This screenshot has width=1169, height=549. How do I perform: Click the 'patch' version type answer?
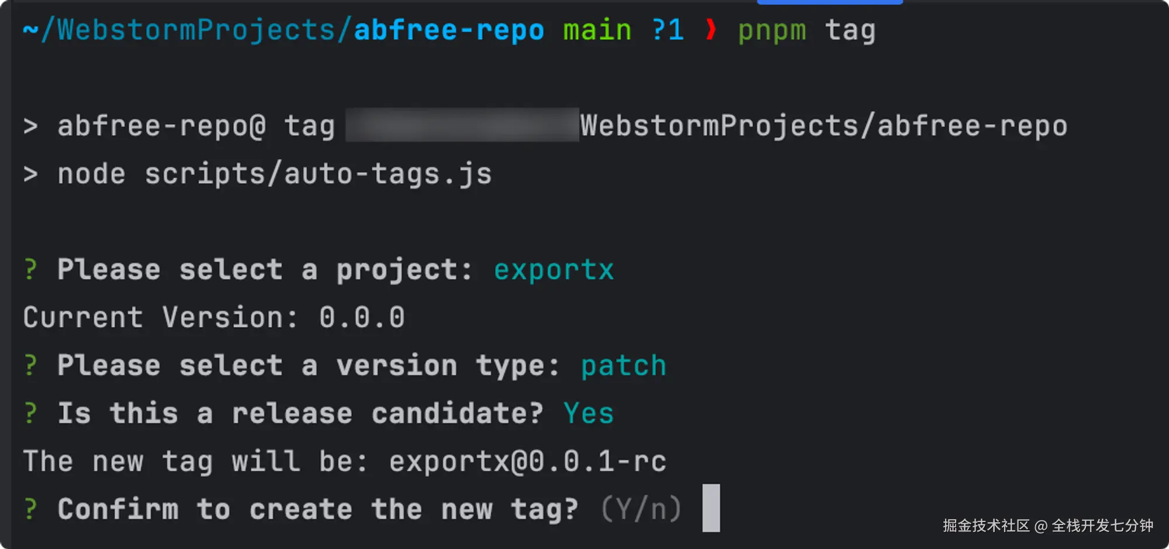coord(623,366)
